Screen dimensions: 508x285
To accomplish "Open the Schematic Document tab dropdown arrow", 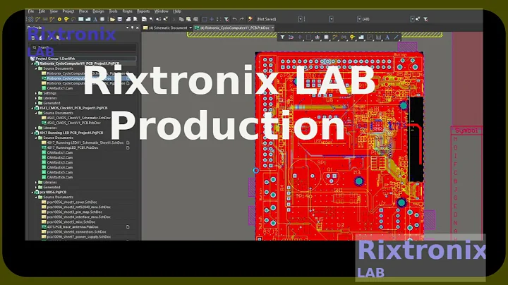I will point(190,28).
